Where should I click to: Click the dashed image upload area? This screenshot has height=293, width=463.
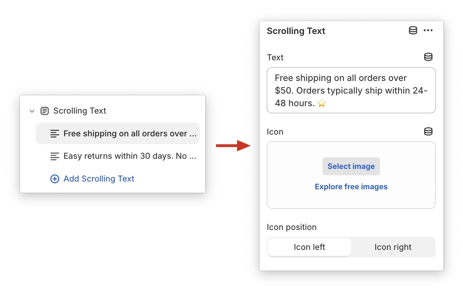(x=351, y=200)
